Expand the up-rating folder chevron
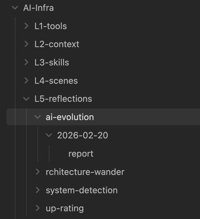 [x=38, y=208]
